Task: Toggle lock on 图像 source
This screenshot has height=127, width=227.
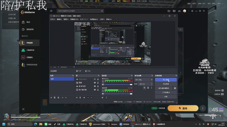Action: click(98, 83)
